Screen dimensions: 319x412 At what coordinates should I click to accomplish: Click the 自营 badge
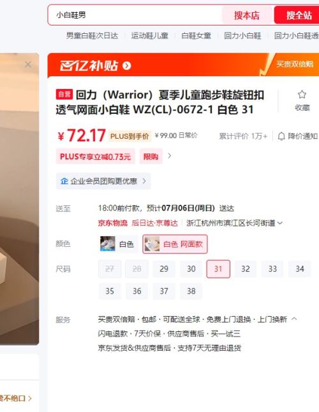pyautogui.click(x=64, y=94)
